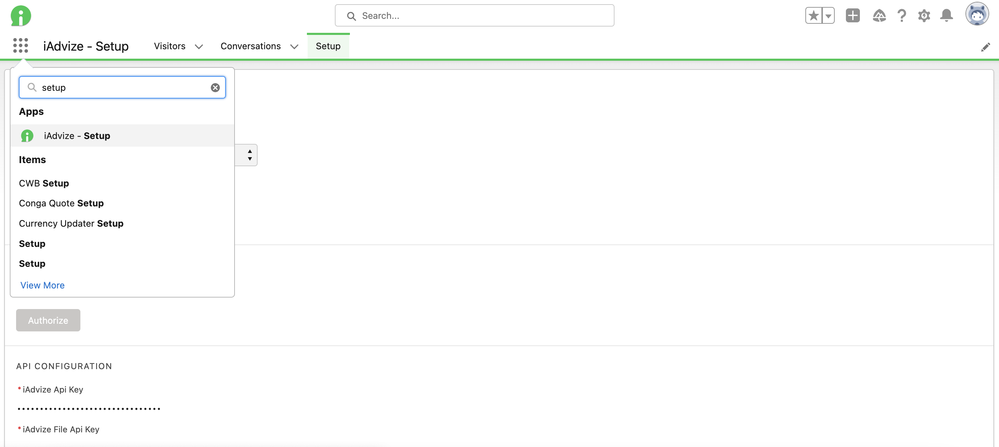Clear the setup search text
This screenshot has height=447, width=999.
(215, 88)
